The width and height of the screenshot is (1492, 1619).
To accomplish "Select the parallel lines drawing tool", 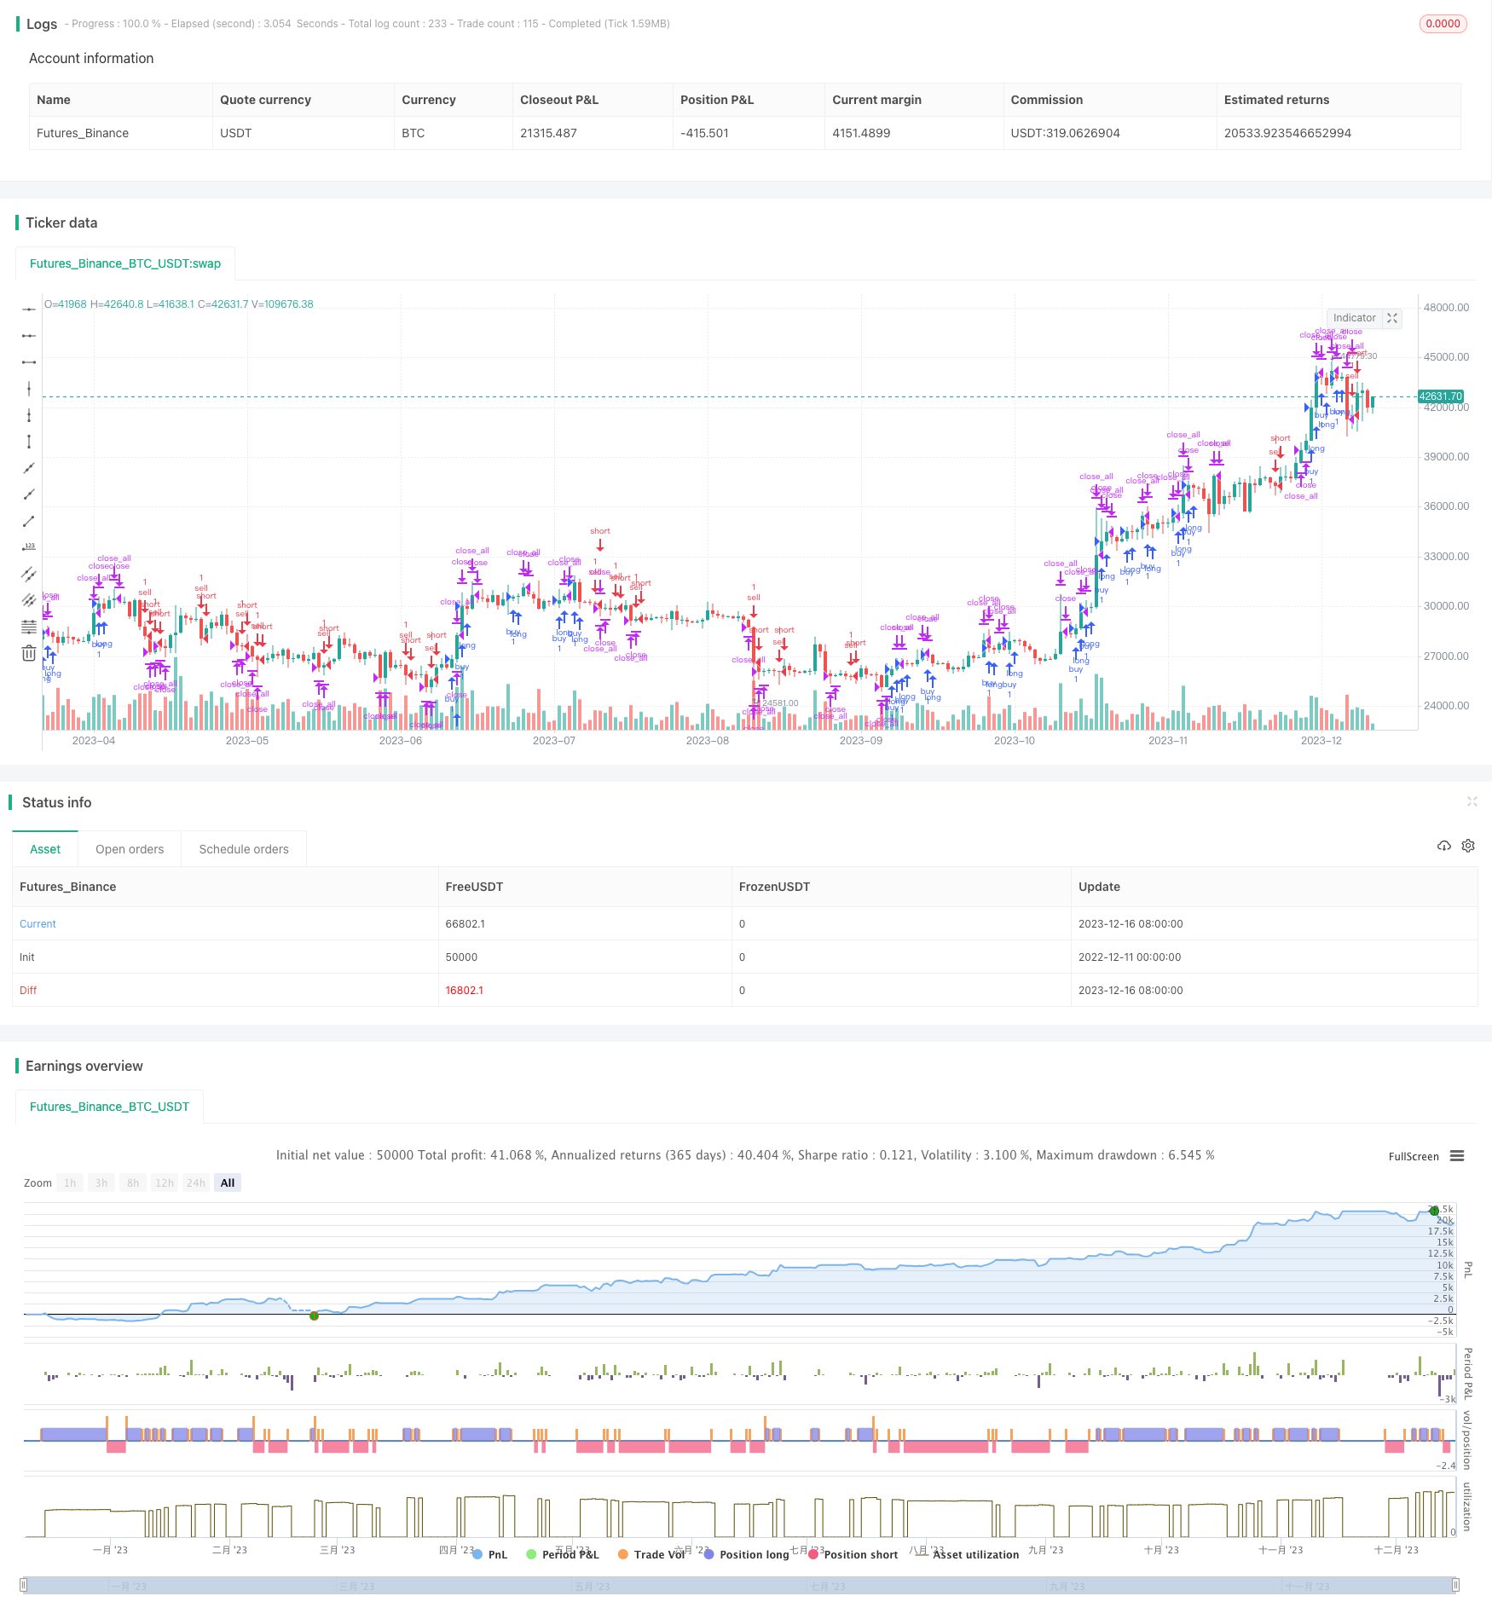I will tap(29, 574).
